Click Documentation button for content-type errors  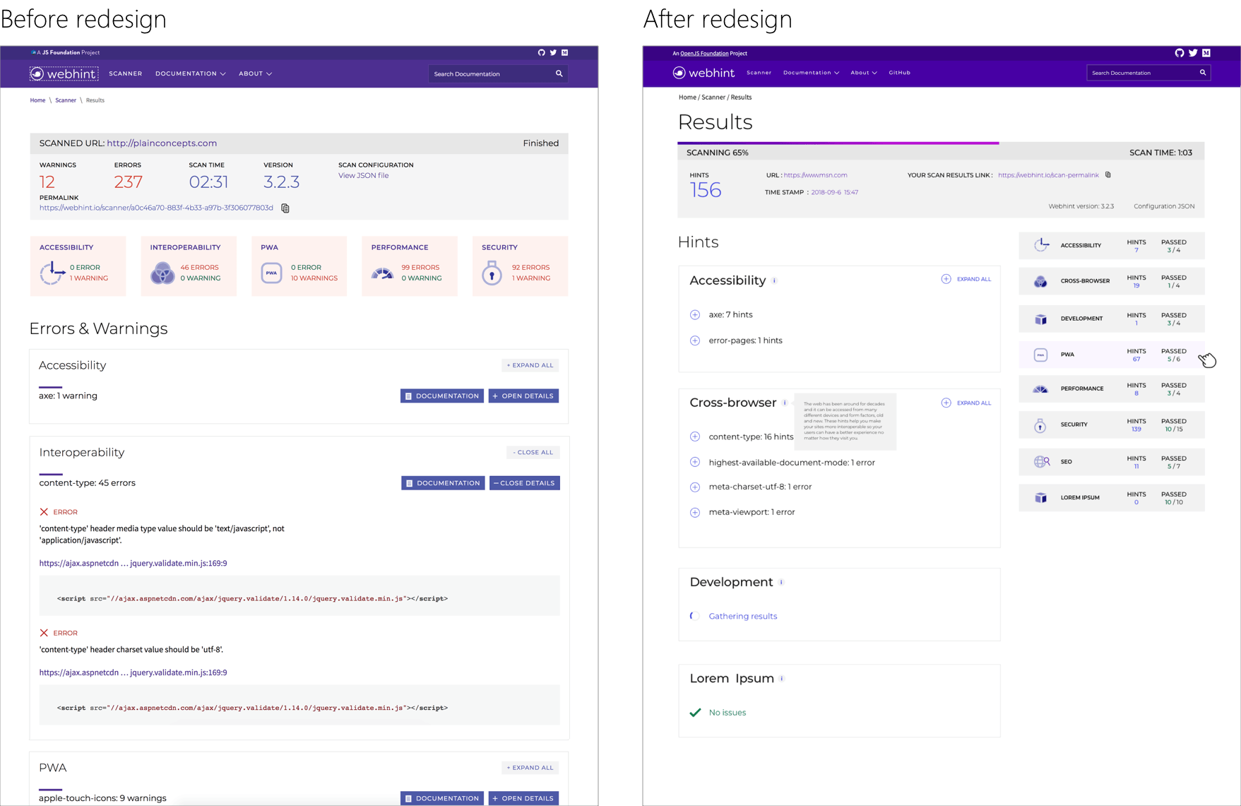(443, 483)
